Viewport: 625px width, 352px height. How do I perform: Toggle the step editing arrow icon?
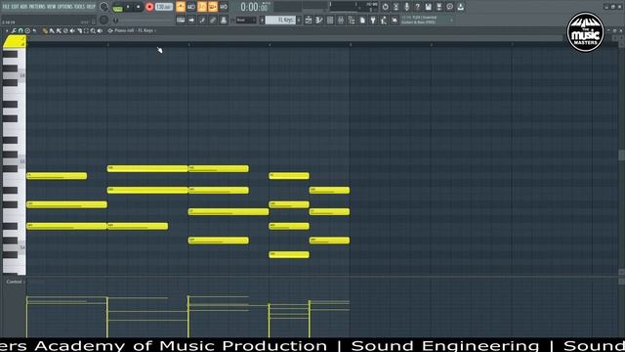click(x=191, y=20)
